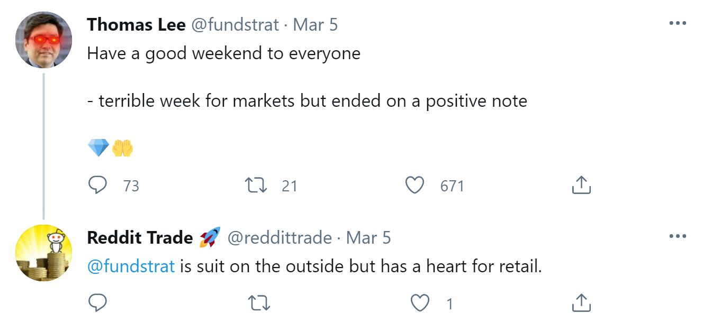Click the tweet text about terrible week

(x=307, y=101)
